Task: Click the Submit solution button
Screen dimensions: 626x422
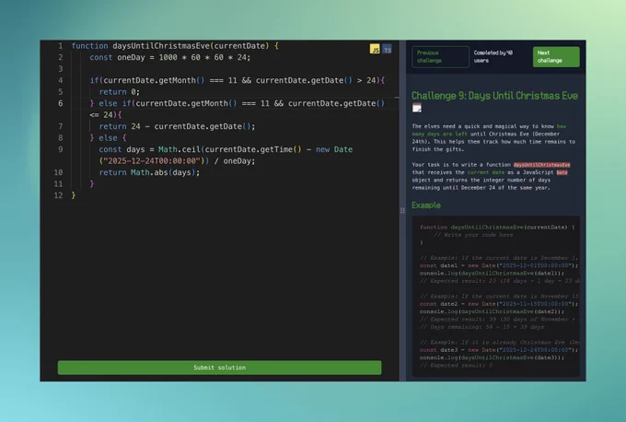Action: point(220,368)
